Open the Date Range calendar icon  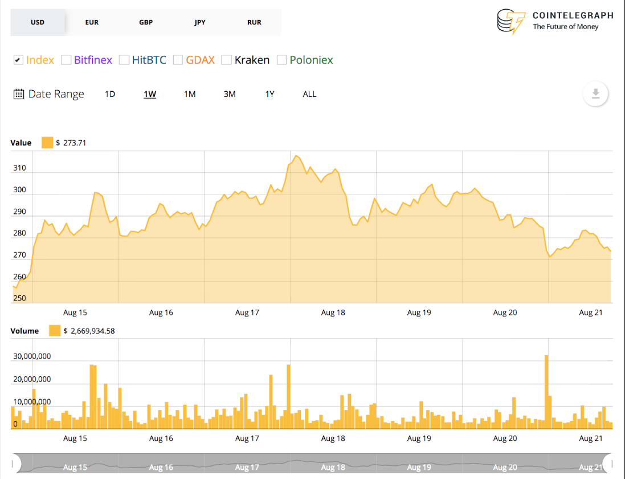pyautogui.click(x=19, y=94)
